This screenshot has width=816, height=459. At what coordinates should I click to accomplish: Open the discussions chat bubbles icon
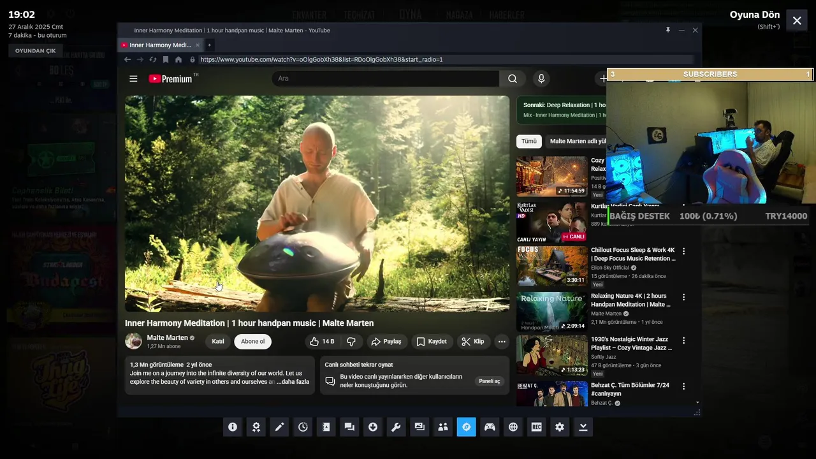pyautogui.click(x=349, y=427)
